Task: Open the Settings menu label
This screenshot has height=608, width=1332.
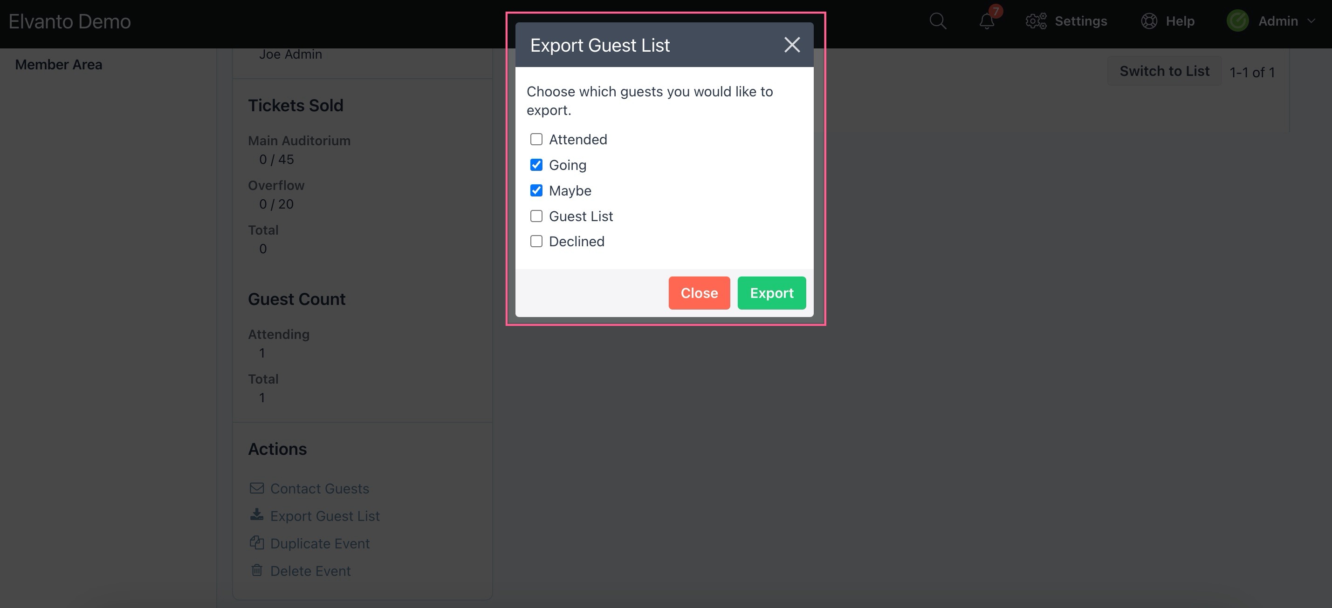Action: point(1081,21)
